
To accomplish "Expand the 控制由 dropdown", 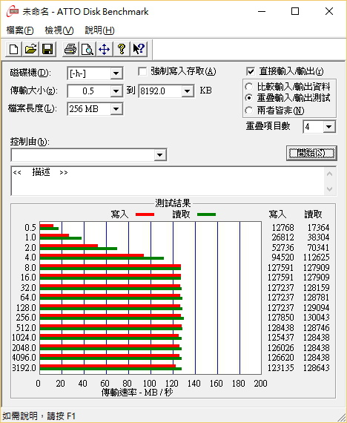I will point(160,155).
